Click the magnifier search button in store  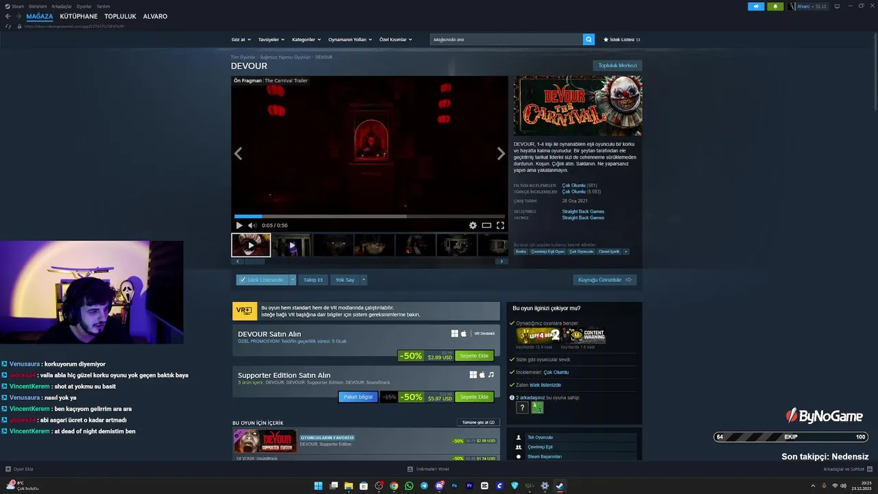[589, 39]
